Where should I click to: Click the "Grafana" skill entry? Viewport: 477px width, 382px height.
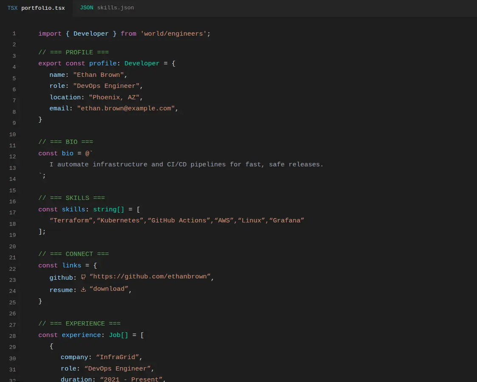coord(286,220)
